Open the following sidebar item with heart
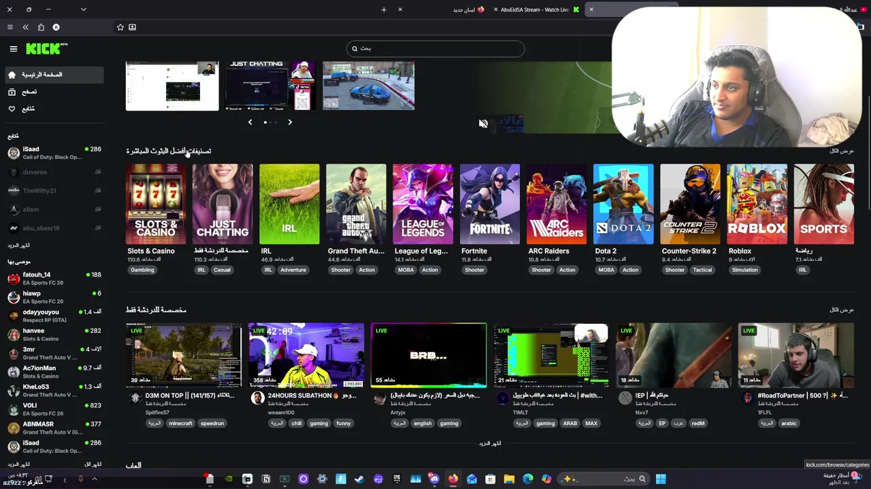The width and height of the screenshot is (871, 489). pyautogui.click(x=53, y=109)
